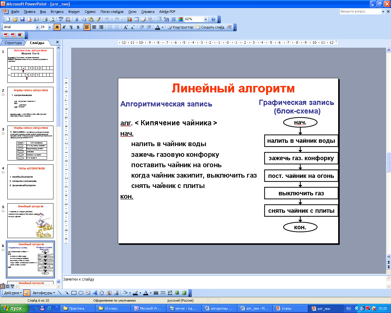391x313 pixels.
Task: Click the пуск Start button
Action: click(14, 308)
